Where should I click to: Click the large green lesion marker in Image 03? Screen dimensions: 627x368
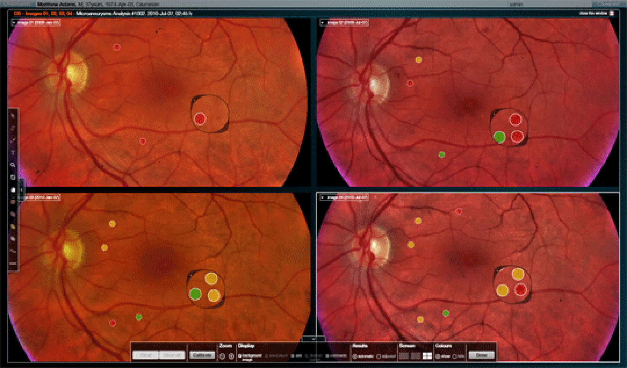coord(195,294)
